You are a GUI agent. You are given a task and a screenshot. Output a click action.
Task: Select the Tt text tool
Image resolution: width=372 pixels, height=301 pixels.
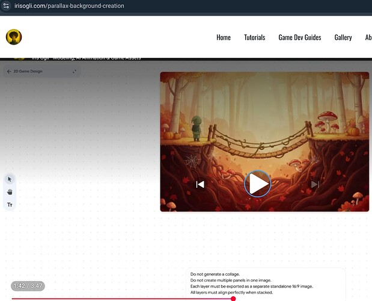point(10,205)
